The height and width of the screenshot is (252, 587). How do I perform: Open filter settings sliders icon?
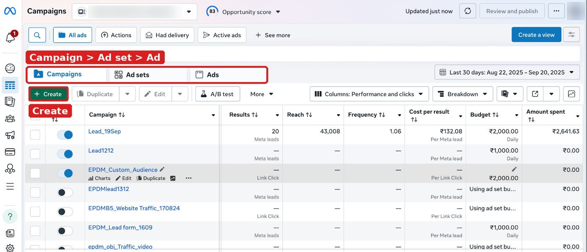tap(571, 35)
